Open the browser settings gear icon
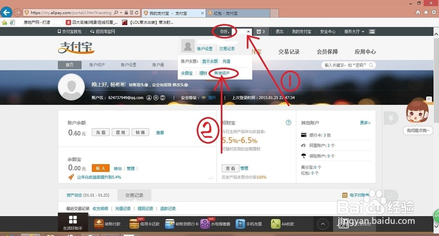Viewport: 439px width, 236px height. [434, 12]
